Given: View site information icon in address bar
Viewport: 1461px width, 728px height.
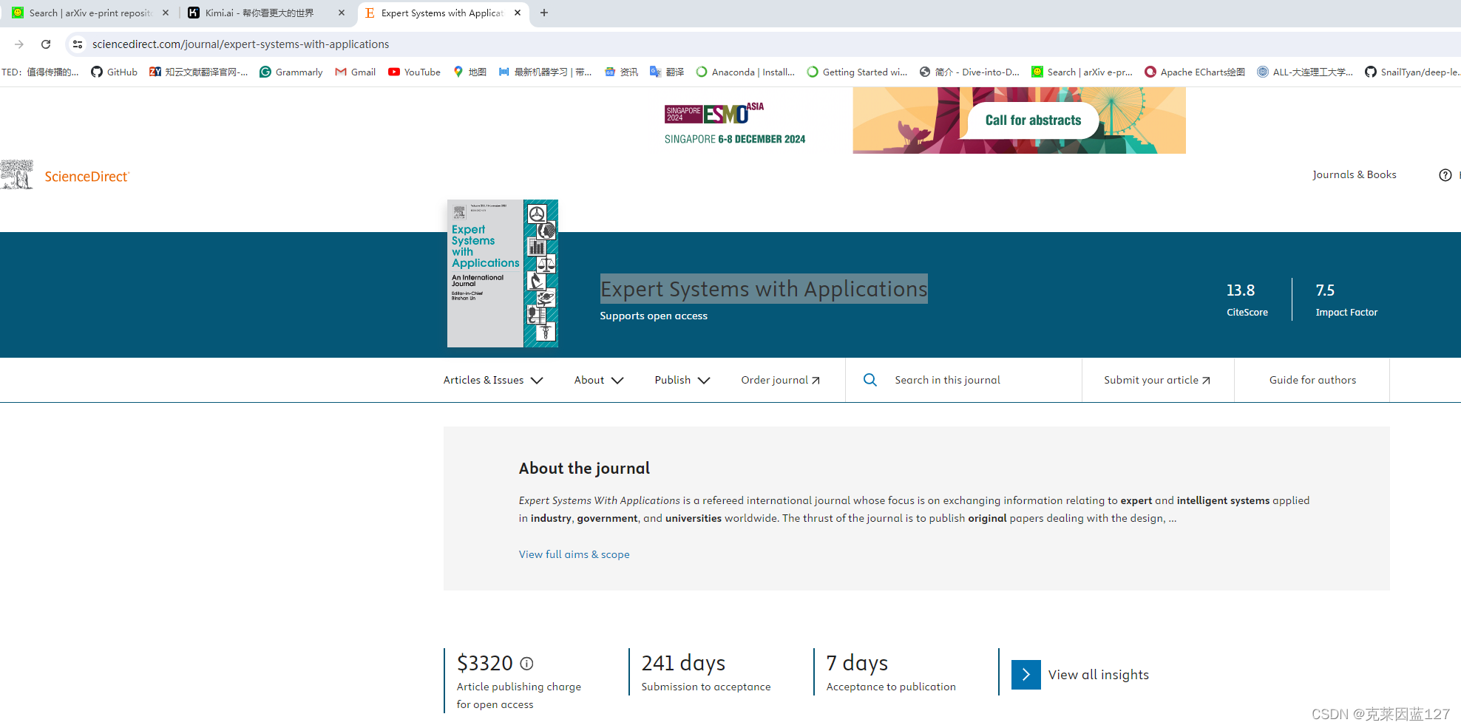Looking at the screenshot, I should click(77, 44).
